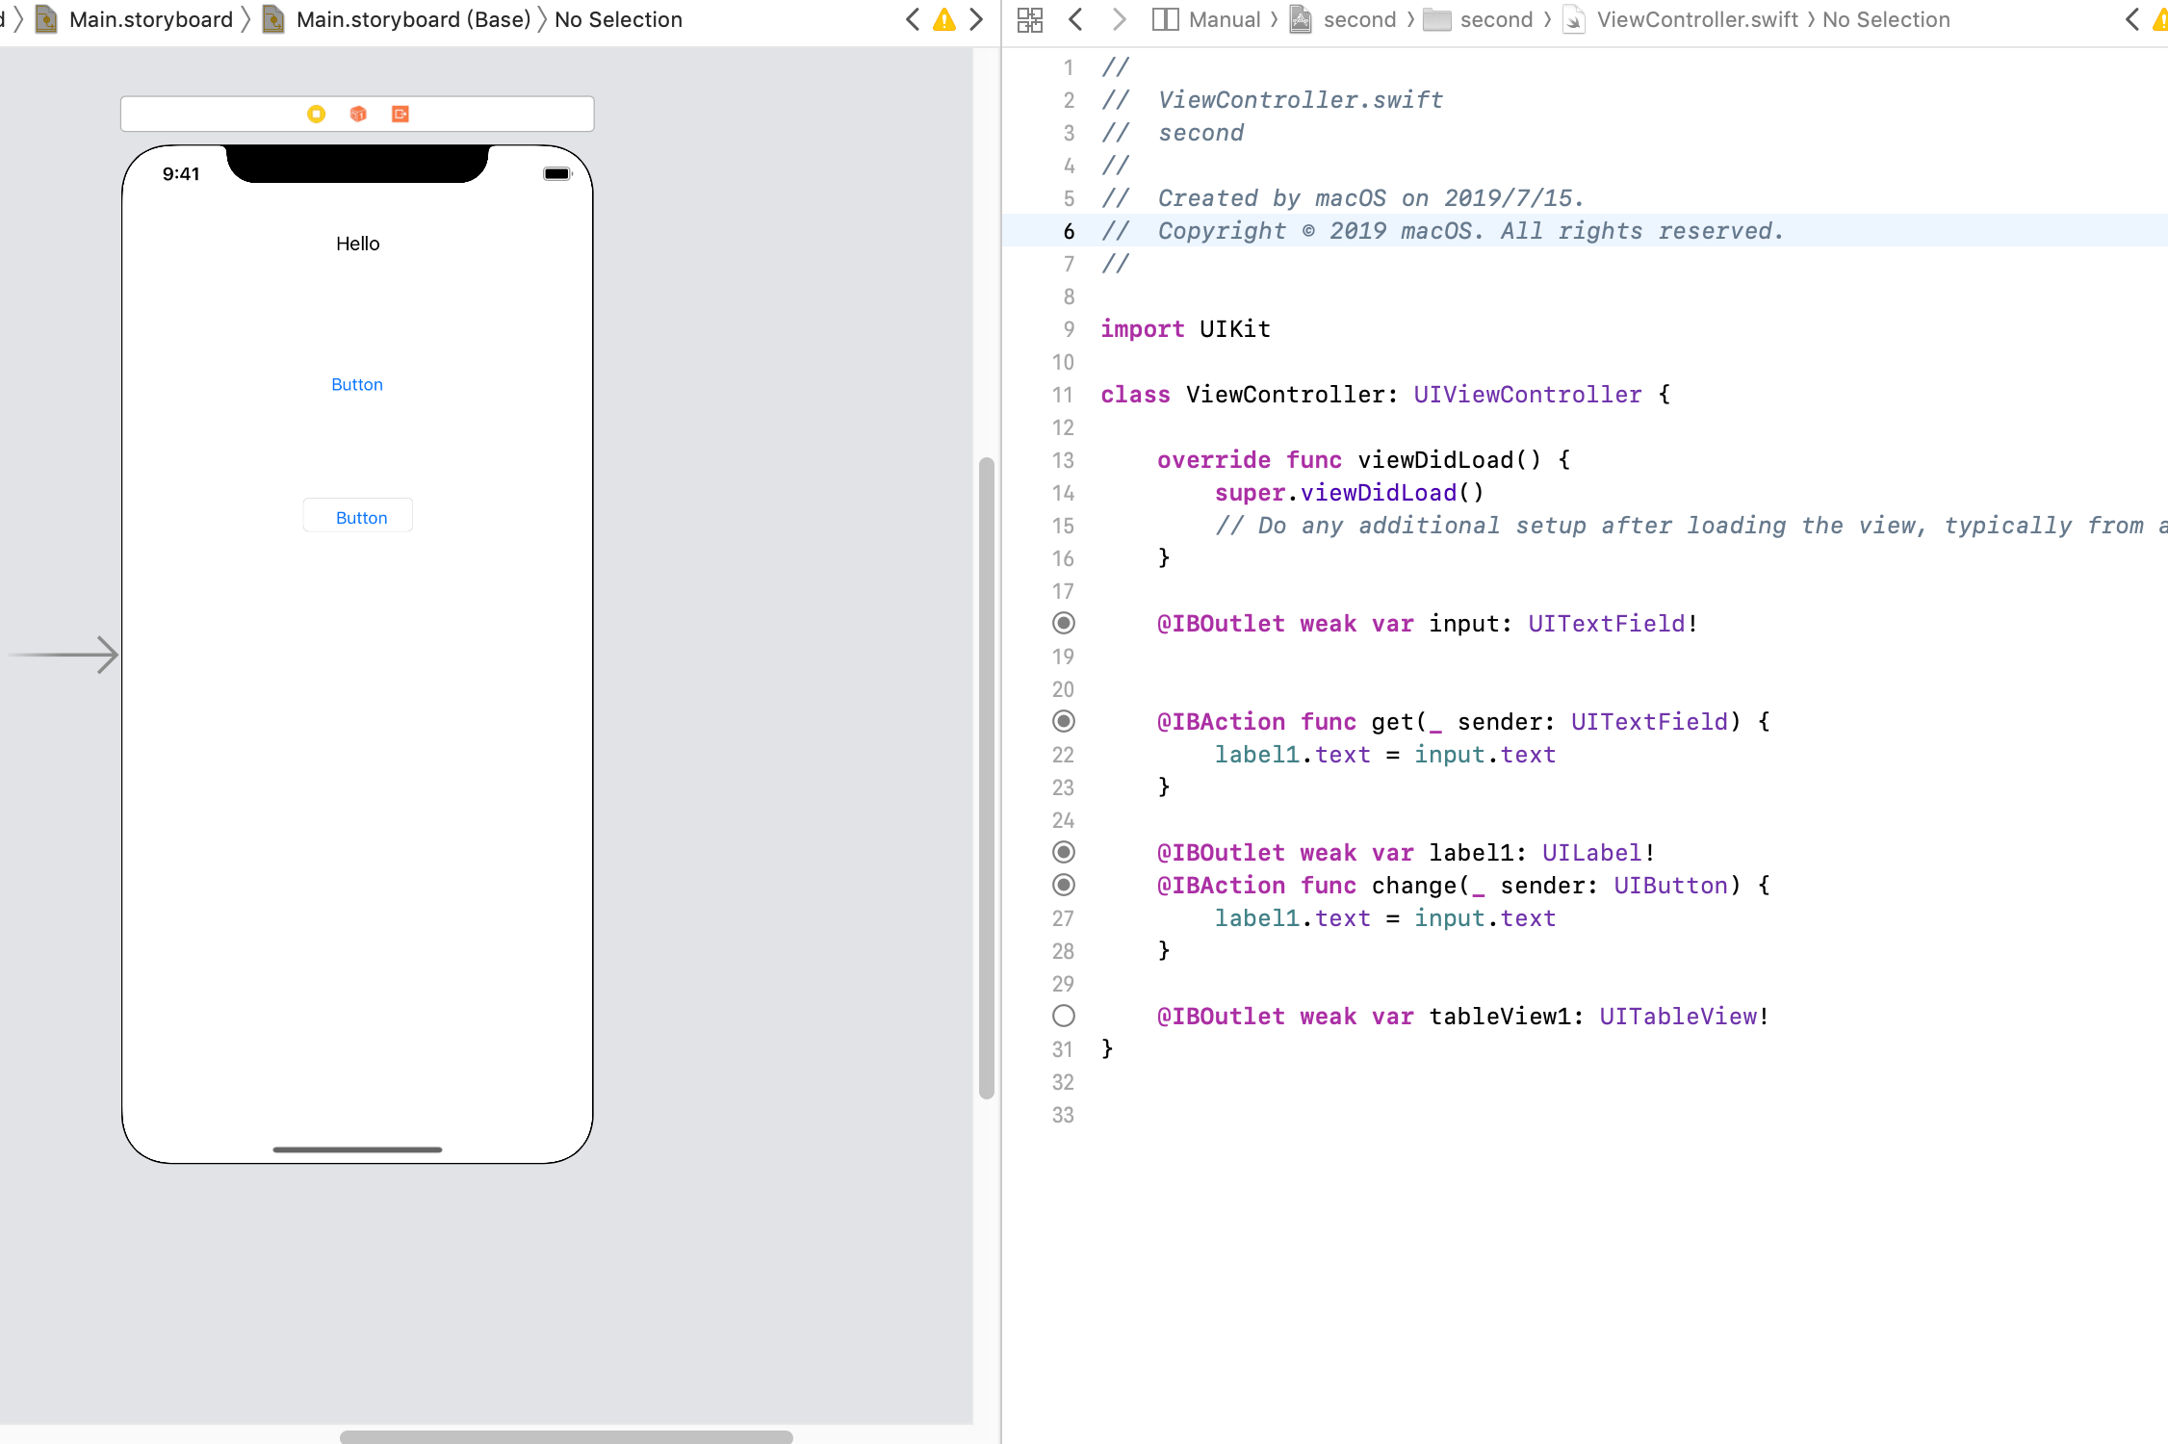This screenshot has width=2168, height=1444.
Task: Click connection circle for get action
Action: (x=1064, y=721)
